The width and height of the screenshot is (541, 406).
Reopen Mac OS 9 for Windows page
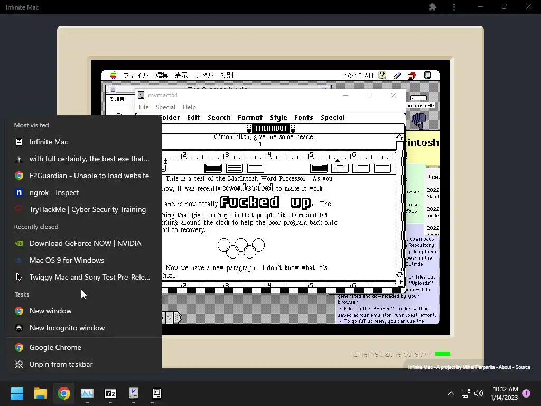[x=84, y=260]
